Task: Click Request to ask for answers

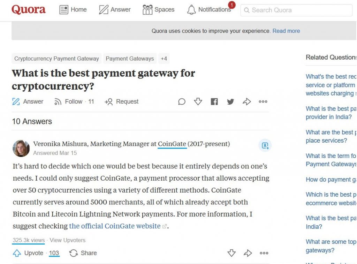Action: [x=121, y=101]
